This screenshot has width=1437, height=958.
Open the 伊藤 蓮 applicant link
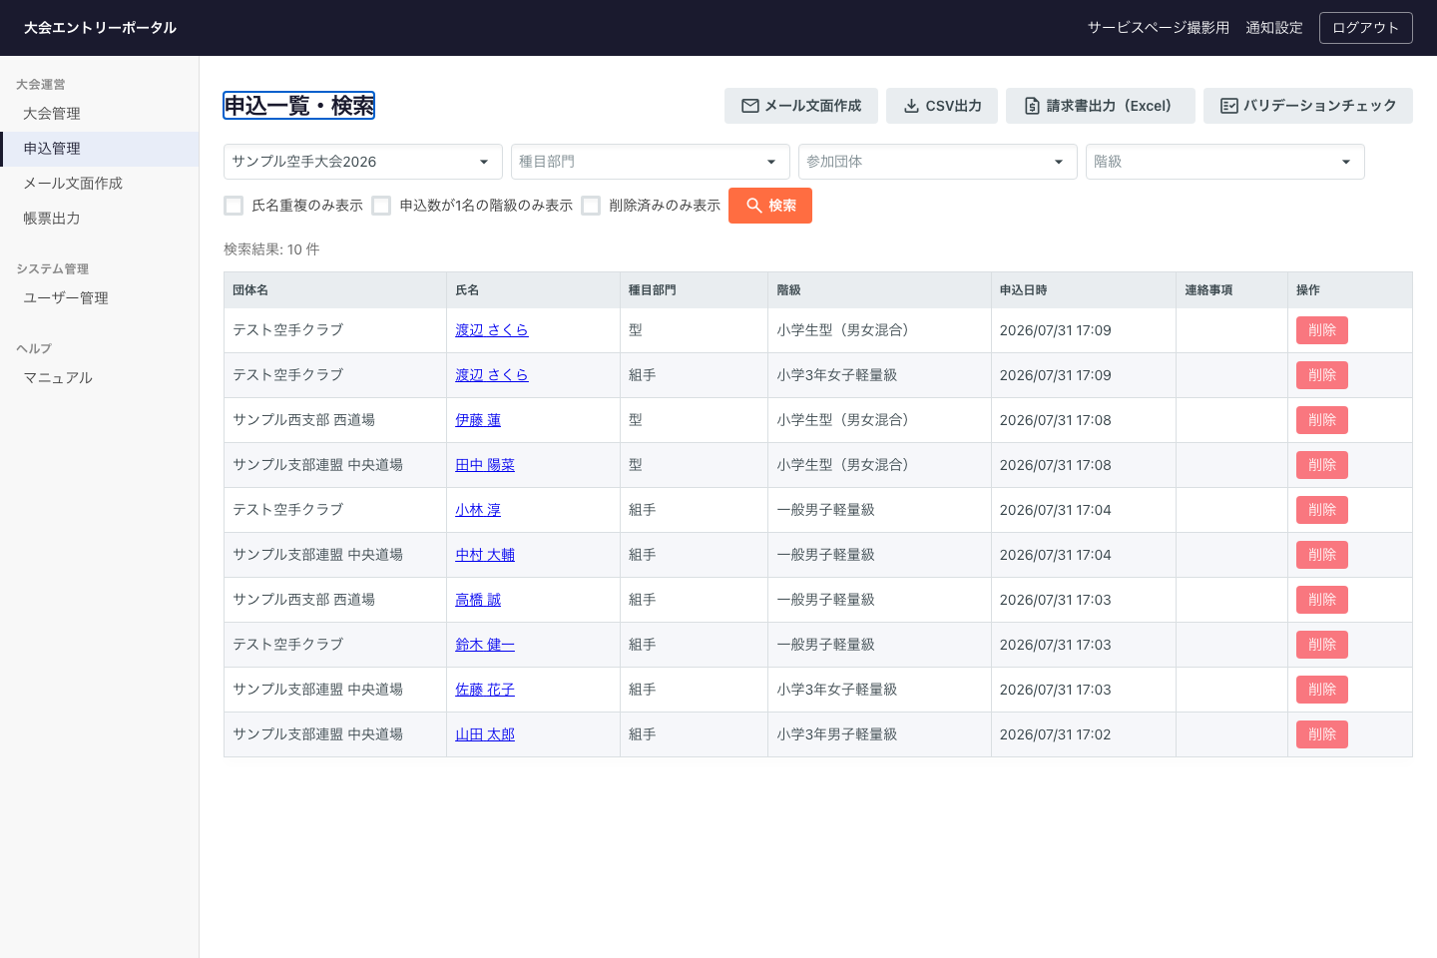click(478, 420)
